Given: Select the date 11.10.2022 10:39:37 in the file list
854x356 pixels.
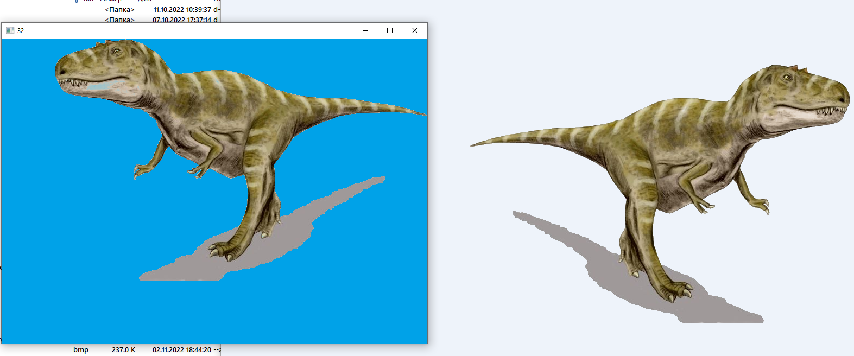Looking at the screenshot, I should [182, 10].
